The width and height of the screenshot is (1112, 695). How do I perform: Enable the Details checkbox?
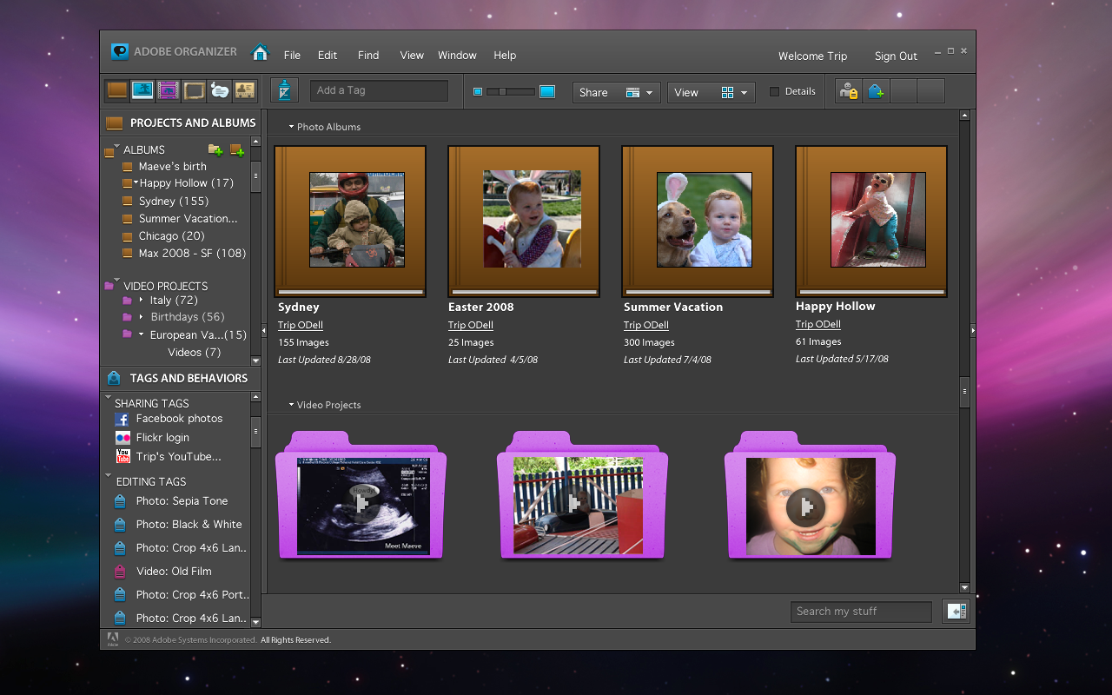coord(775,91)
